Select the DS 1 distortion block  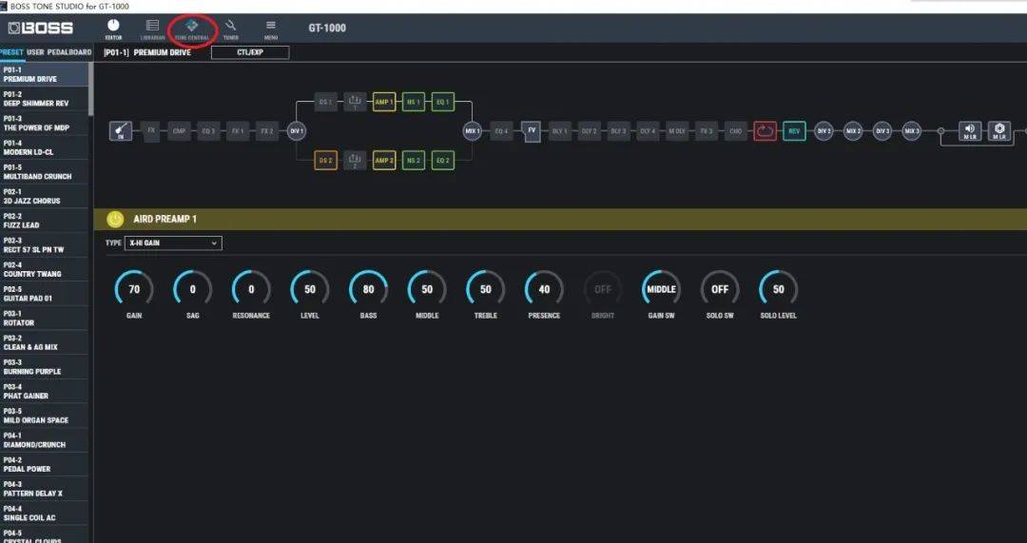point(325,102)
